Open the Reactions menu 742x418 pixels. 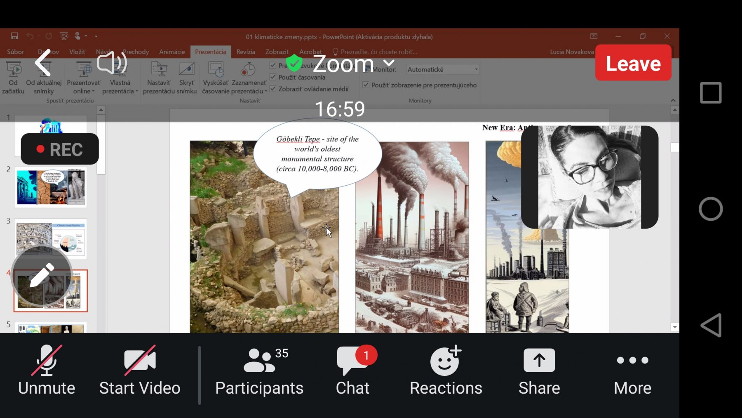[x=446, y=361]
